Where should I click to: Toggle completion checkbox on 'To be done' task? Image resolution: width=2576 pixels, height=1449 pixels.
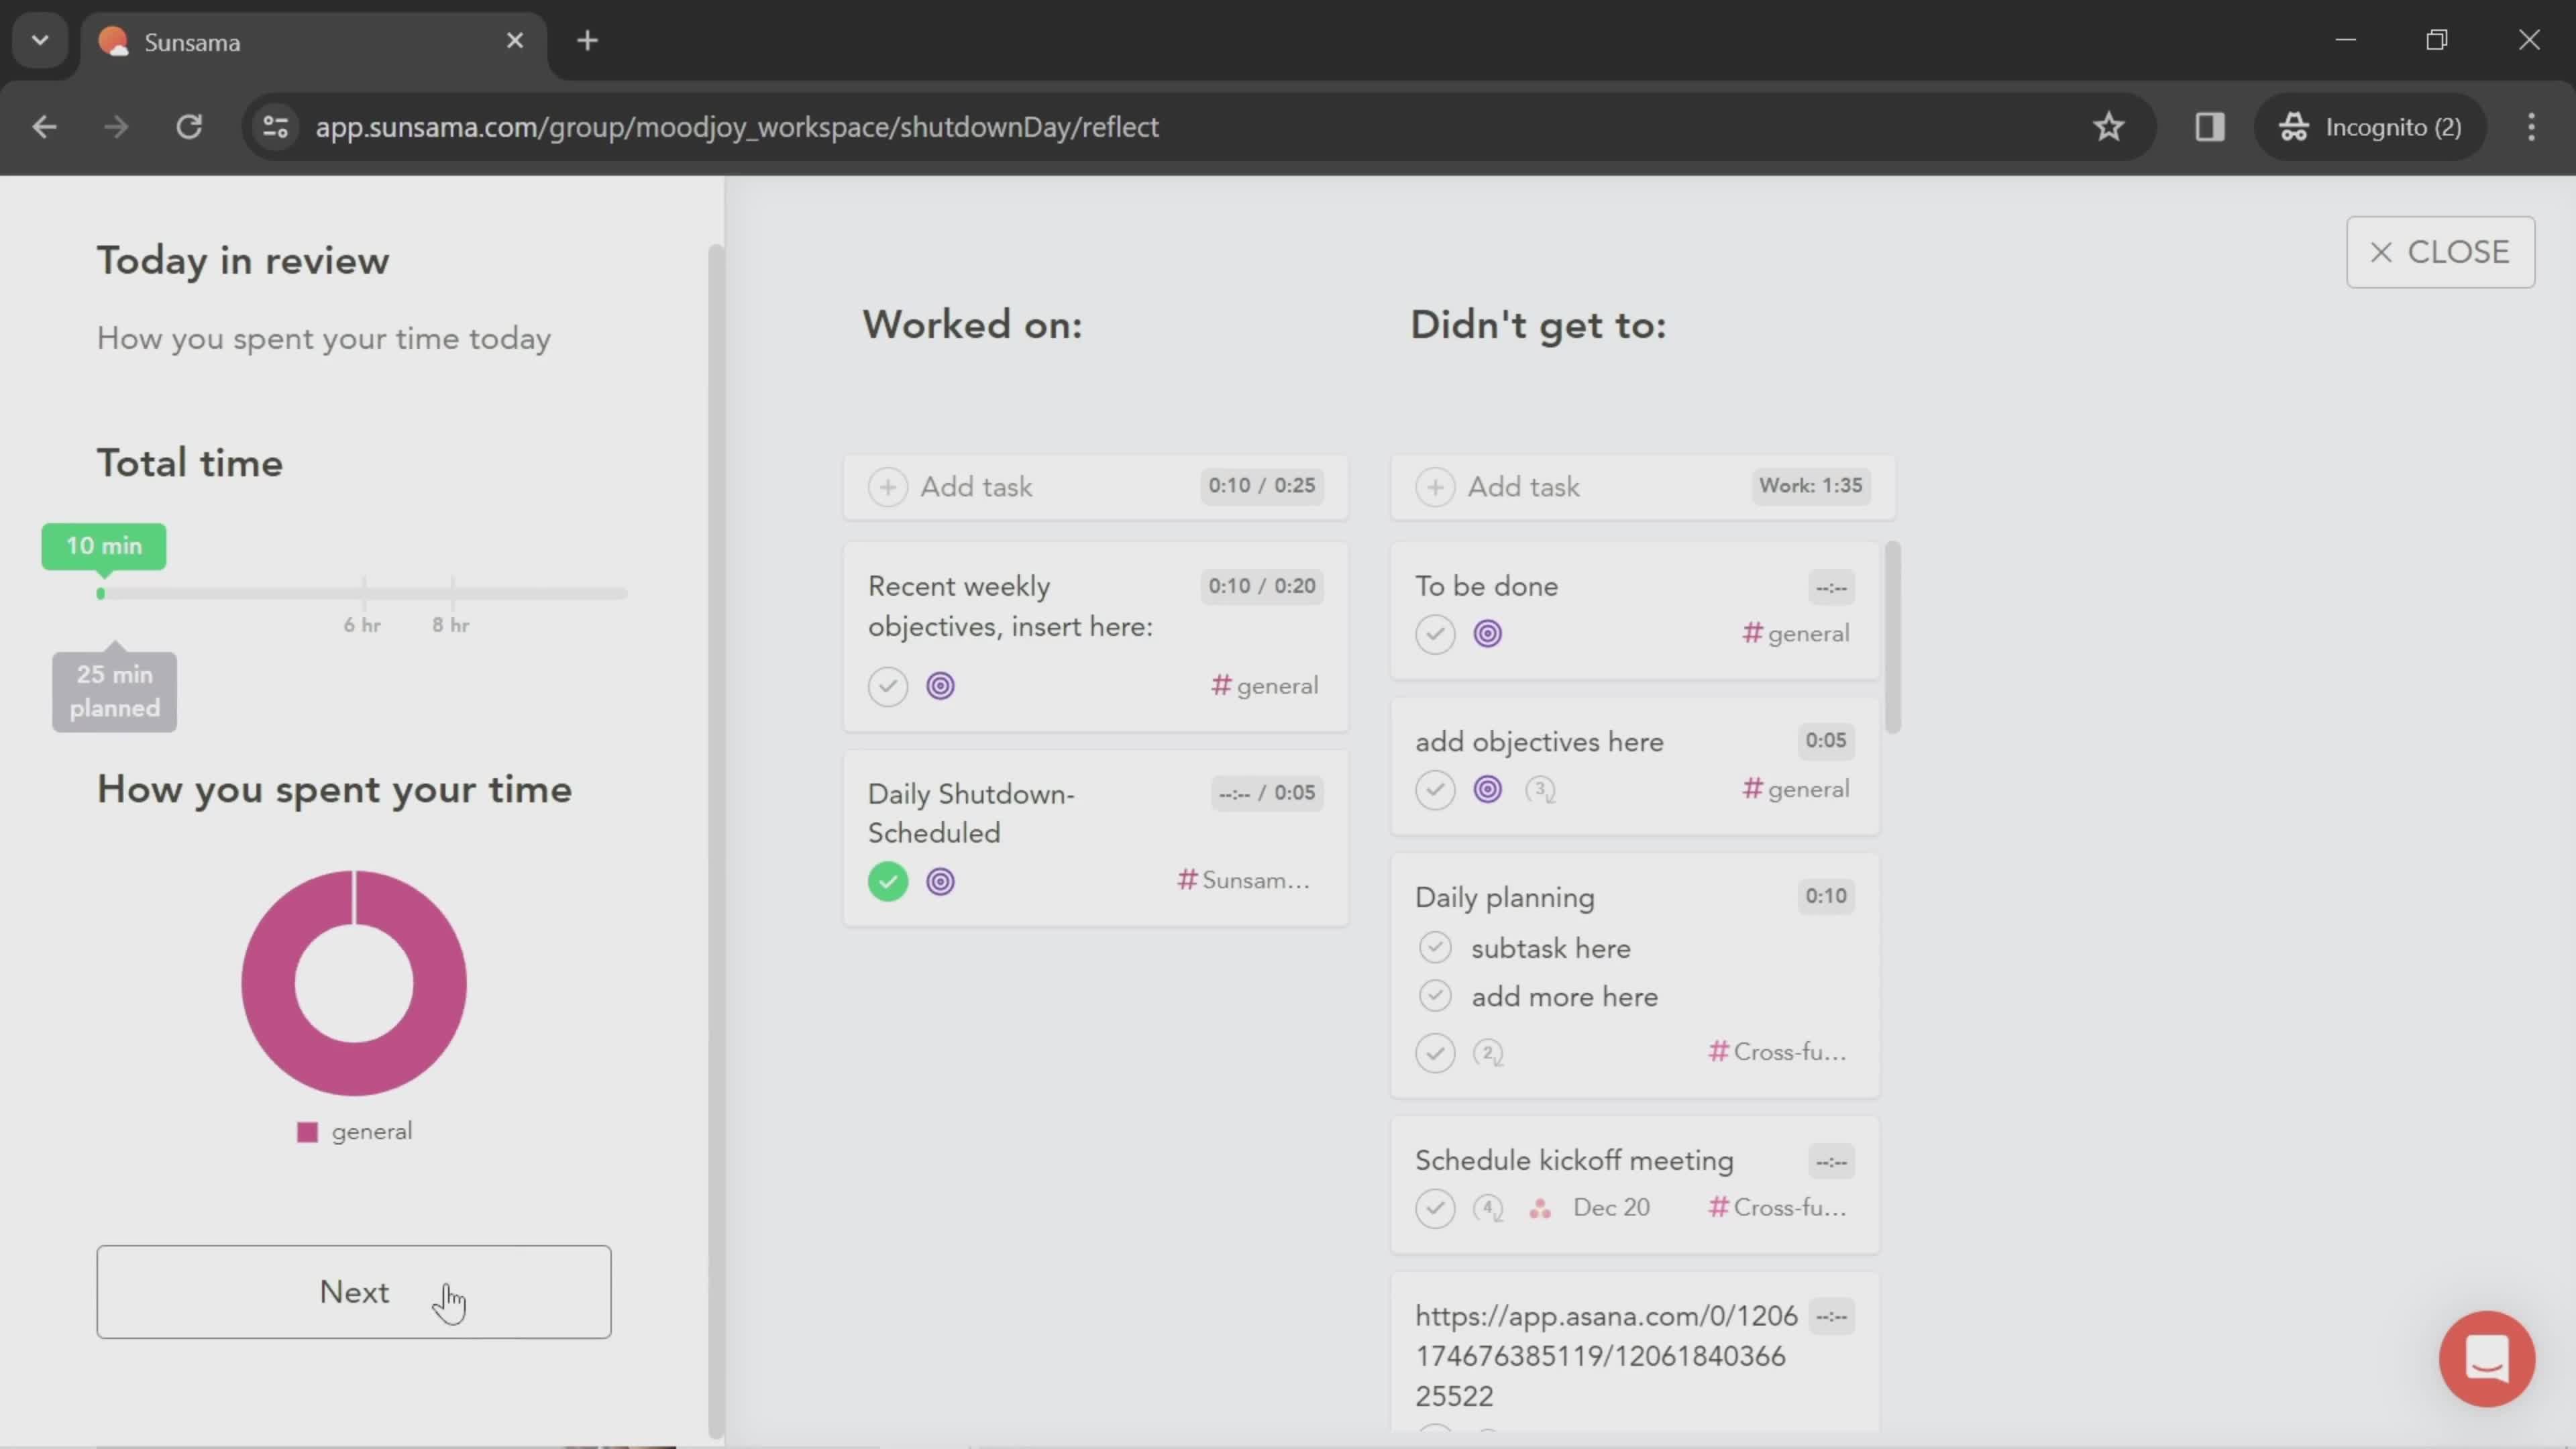(1435, 633)
